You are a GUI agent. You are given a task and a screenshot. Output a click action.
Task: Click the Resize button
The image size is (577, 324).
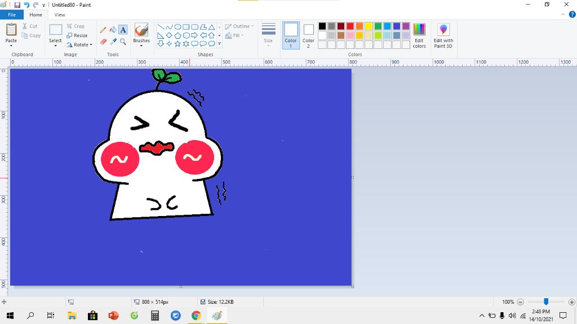pyautogui.click(x=77, y=35)
